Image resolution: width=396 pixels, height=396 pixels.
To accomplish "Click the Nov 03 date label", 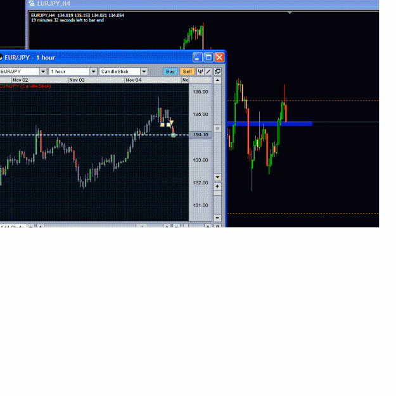I will pos(77,80).
